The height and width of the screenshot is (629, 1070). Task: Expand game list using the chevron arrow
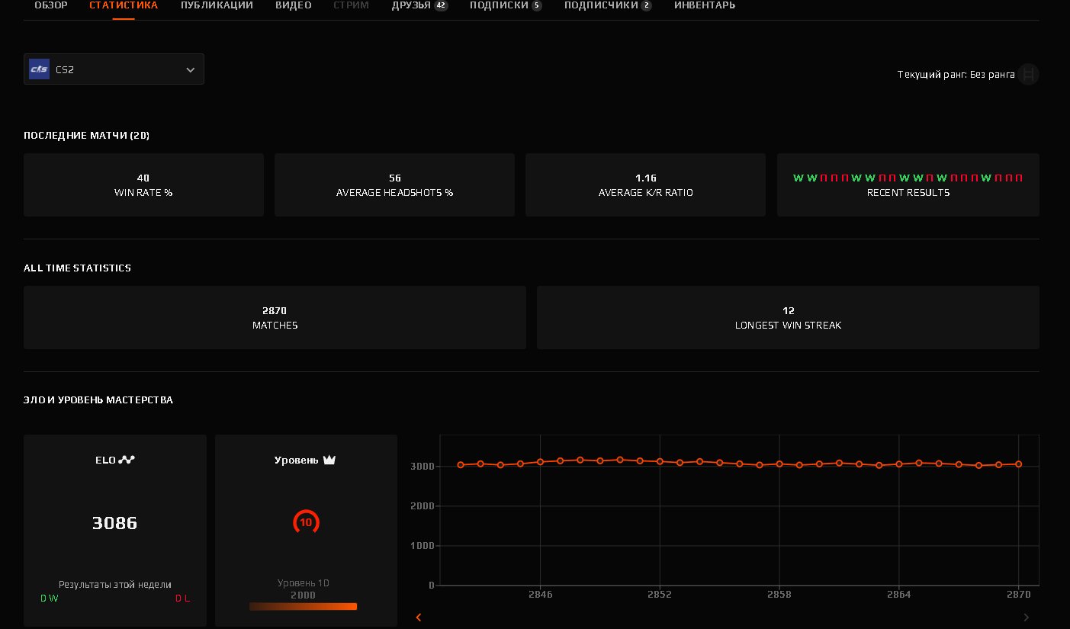tap(190, 69)
